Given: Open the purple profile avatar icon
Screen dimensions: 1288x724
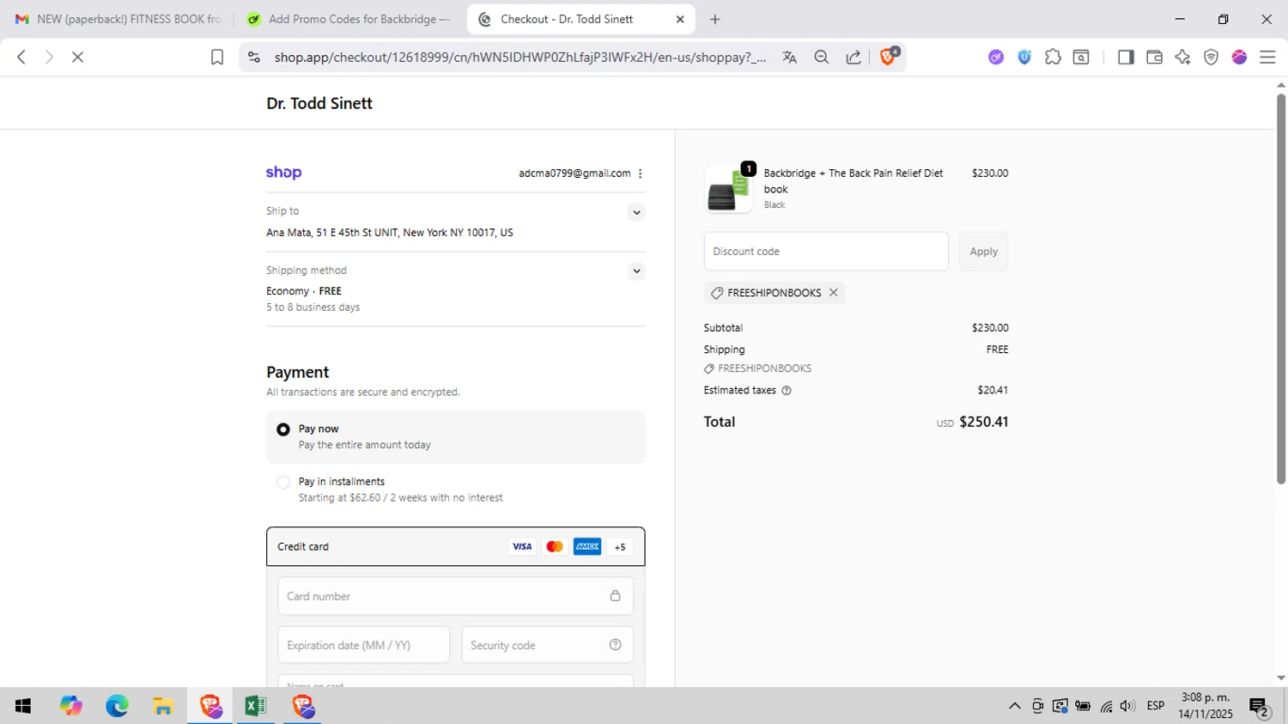Looking at the screenshot, I should pyautogui.click(x=1239, y=57).
